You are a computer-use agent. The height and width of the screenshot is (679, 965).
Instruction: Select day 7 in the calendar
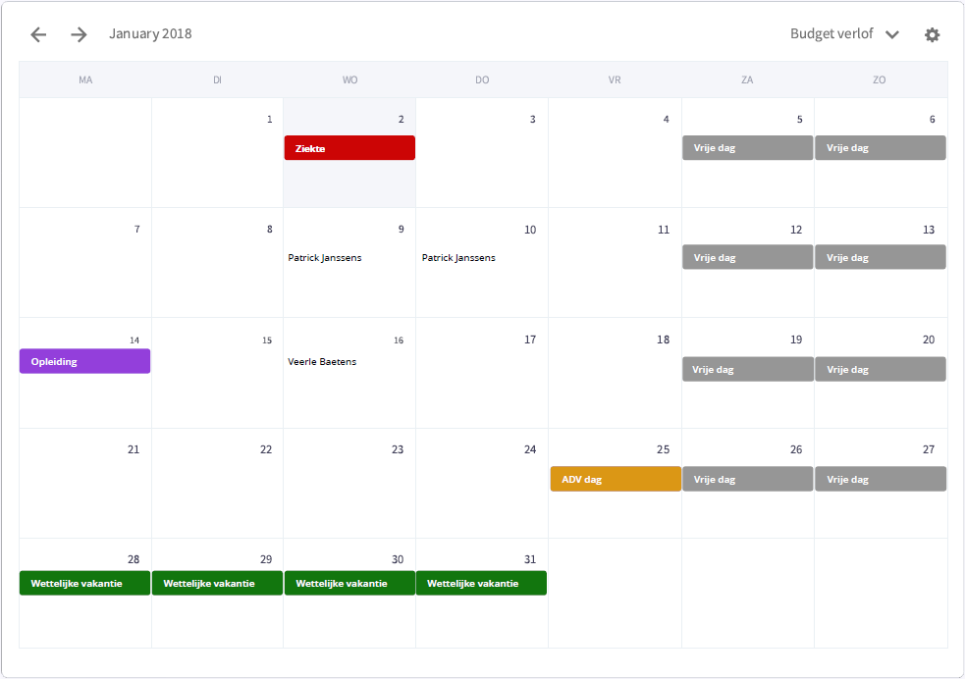85,263
